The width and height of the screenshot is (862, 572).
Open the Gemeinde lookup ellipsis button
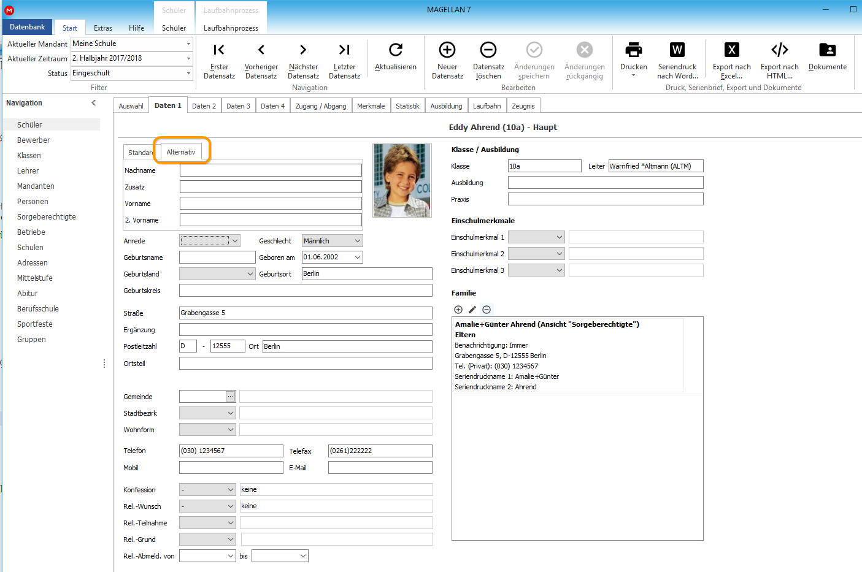pos(230,397)
